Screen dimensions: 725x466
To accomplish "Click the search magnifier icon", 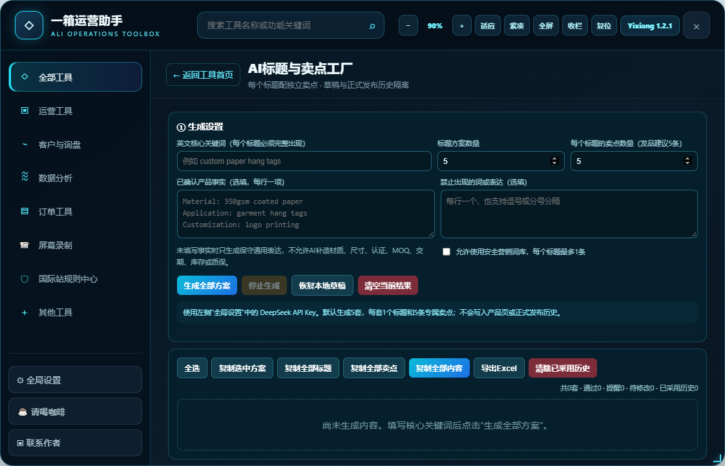I will pyautogui.click(x=372, y=26).
